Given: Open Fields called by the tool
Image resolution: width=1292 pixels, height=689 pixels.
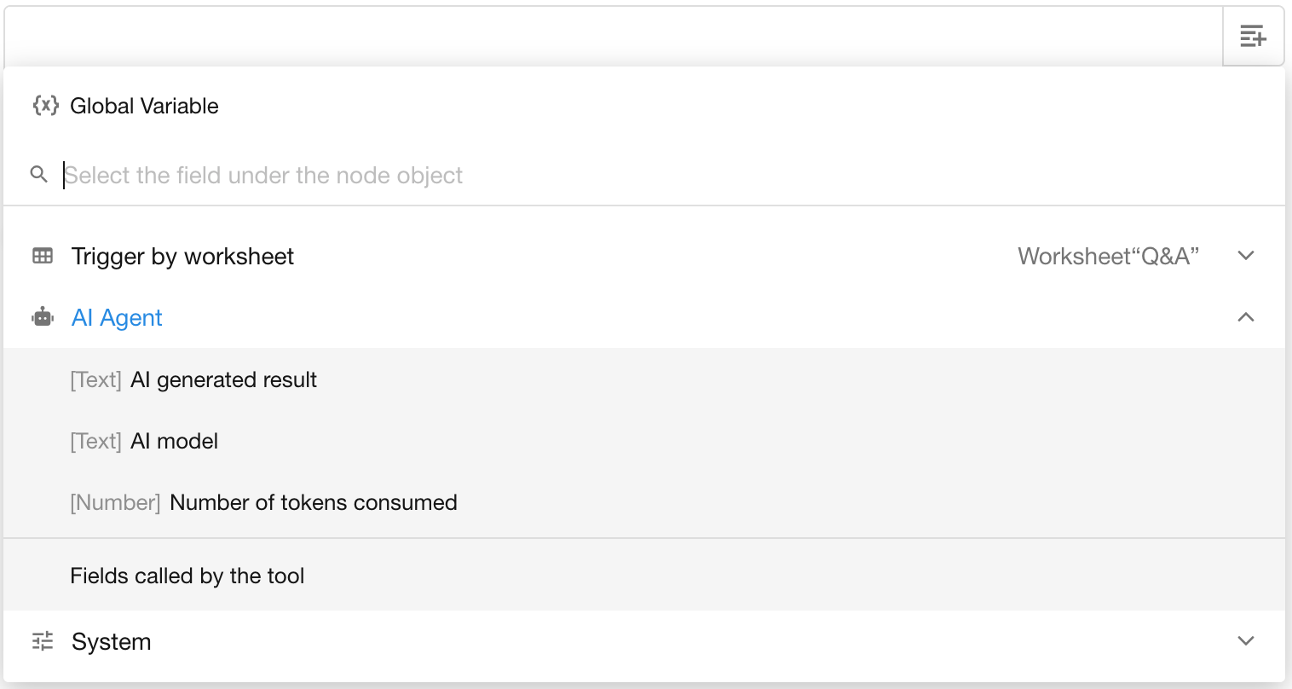Looking at the screenshot, I should click(x=187, y=576).
